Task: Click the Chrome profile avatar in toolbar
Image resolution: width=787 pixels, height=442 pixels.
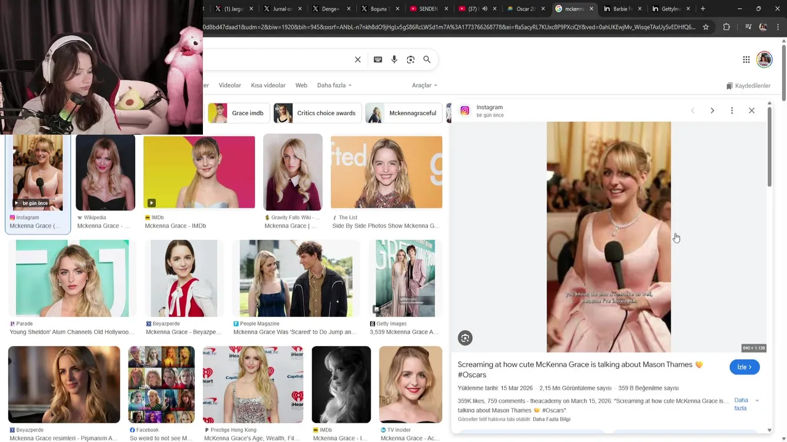Action: 763,27
